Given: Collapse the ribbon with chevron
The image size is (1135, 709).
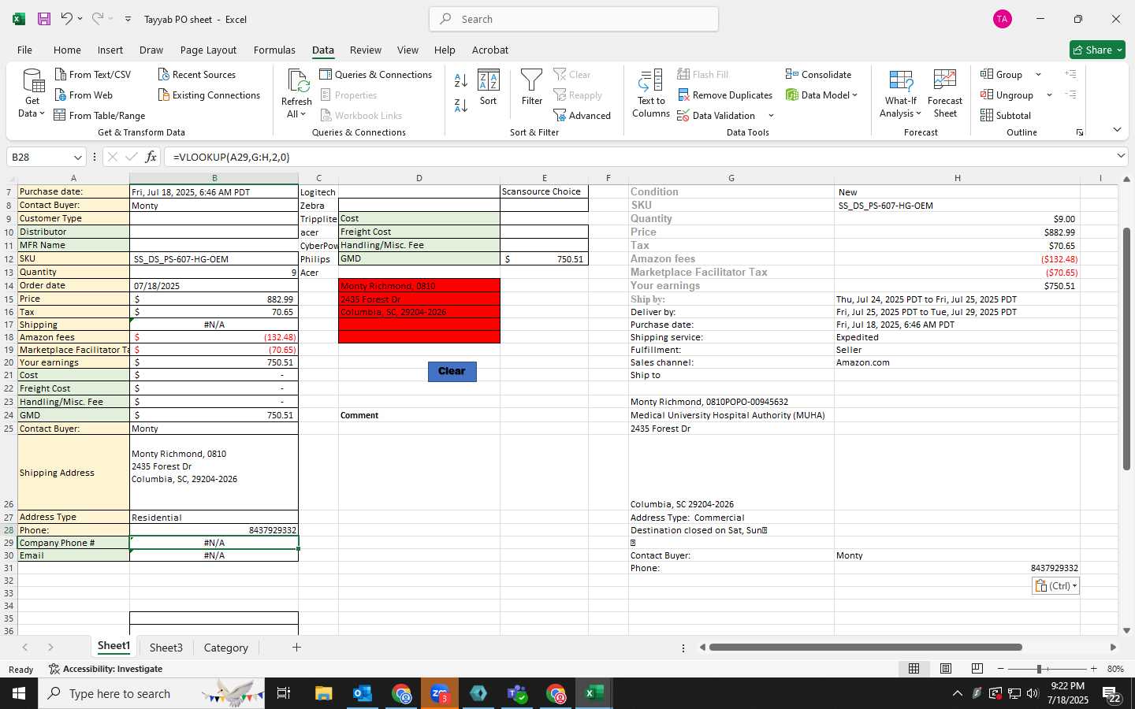Looking at the screenshot, I should (1117, 130).
